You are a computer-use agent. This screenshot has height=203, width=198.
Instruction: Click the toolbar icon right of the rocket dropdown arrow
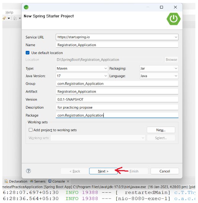(x=15, y=18)
